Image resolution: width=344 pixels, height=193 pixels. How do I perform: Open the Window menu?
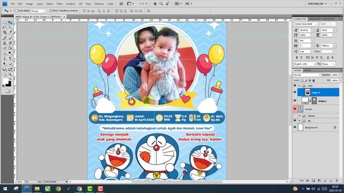(x=99, y=4)
